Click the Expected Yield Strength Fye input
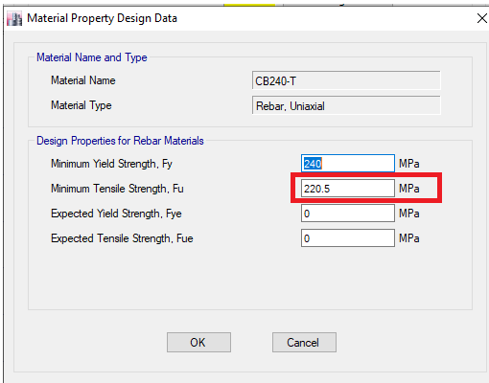The image size is (489, 383). (348, 214)
